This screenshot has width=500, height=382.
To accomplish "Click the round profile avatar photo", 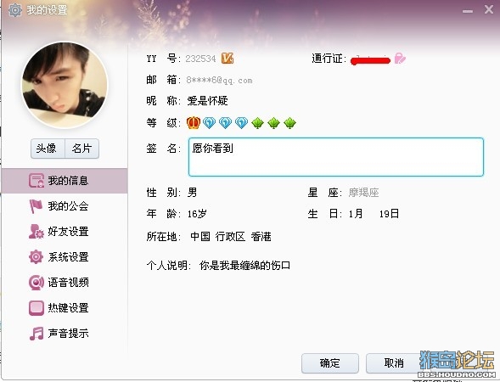I will (x=65, y=85).
